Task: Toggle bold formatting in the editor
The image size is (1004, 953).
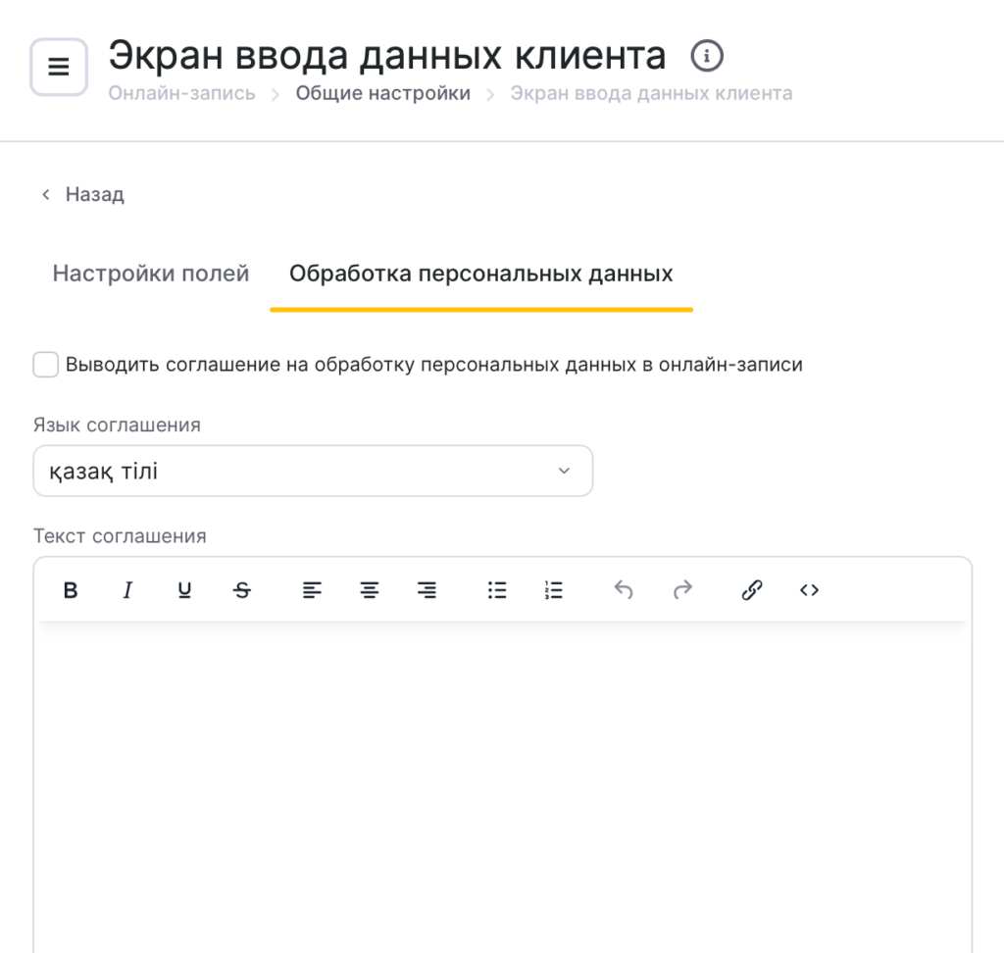Action: point(71,590)
